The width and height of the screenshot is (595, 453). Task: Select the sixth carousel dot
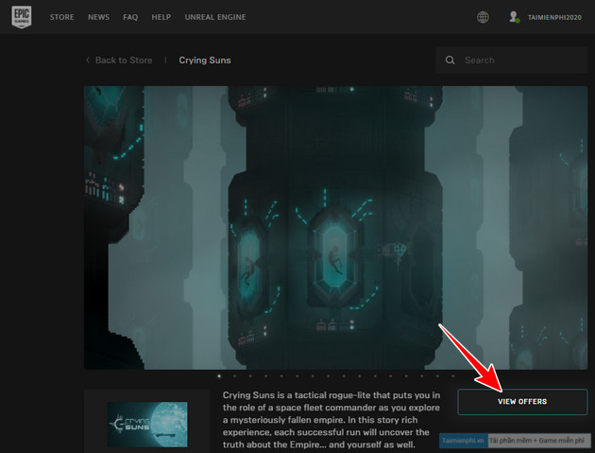297,376
